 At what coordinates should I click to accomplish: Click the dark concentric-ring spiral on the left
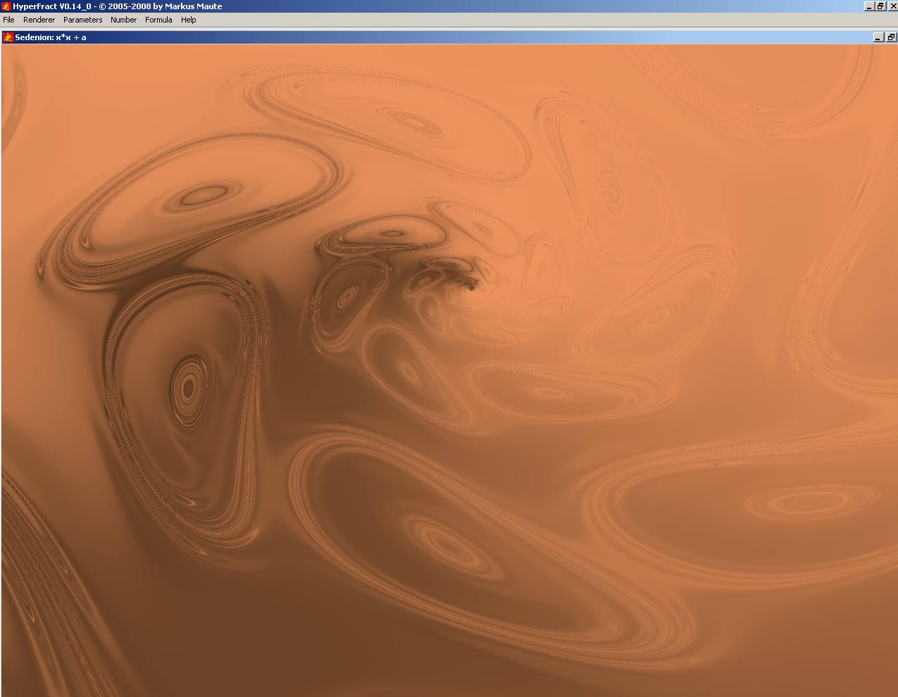[188, 387]
